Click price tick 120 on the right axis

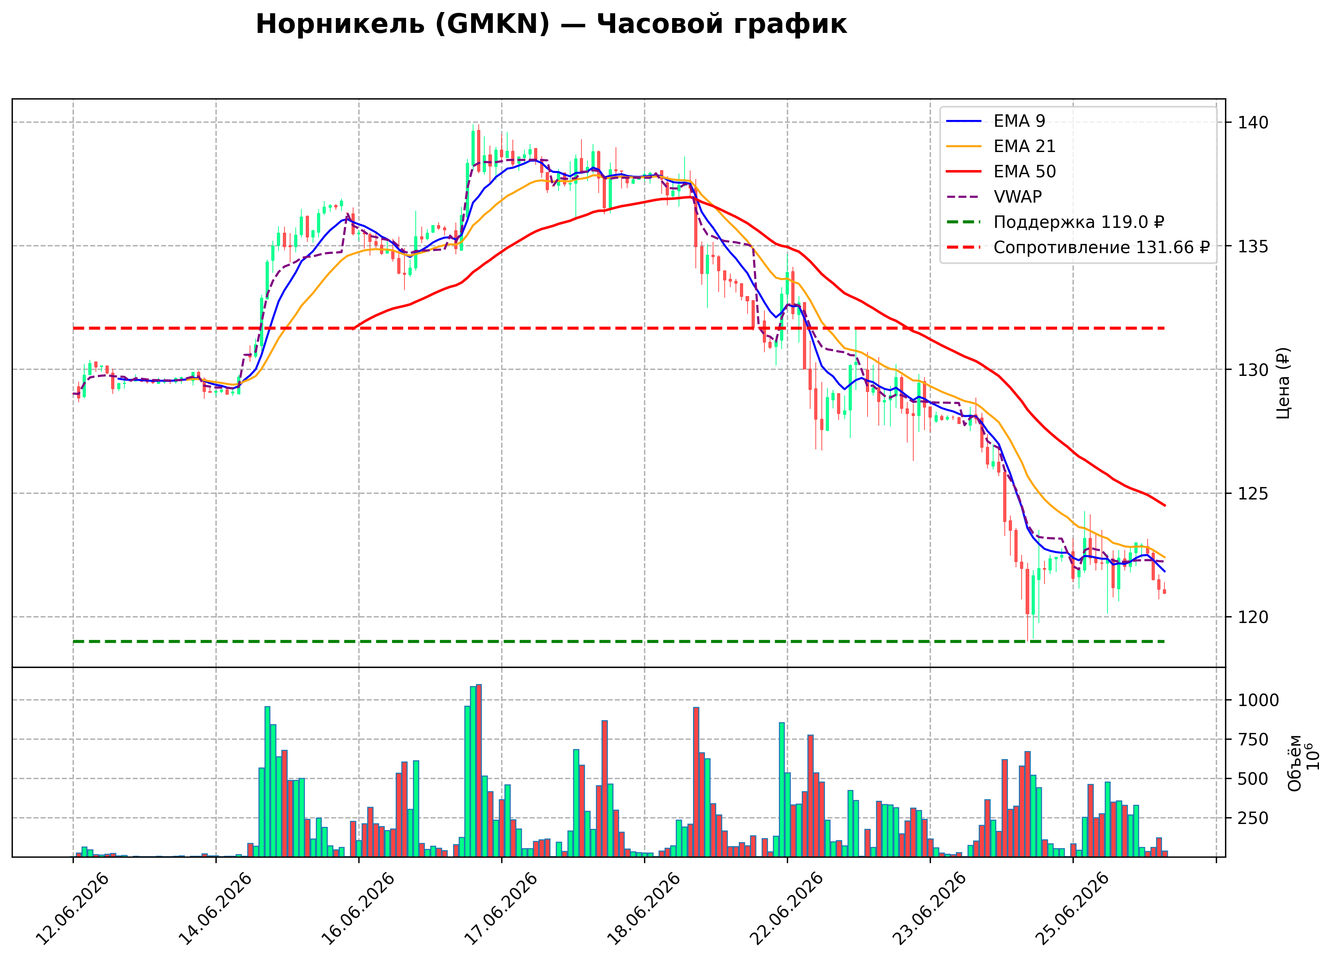pyautogui.click(x=1253, y=617)
